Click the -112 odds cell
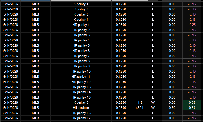 click(x=139, y=102)
